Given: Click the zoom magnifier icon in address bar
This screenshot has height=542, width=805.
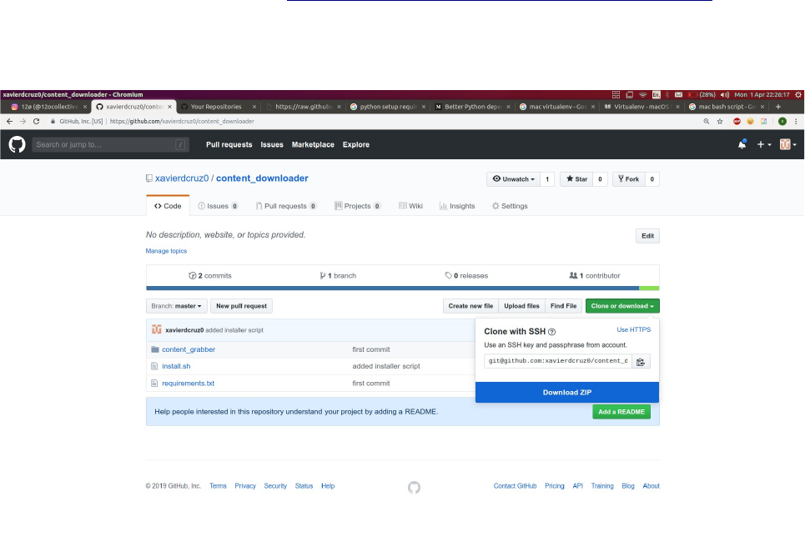Looking at the screenshot, I should pos(707,122).
